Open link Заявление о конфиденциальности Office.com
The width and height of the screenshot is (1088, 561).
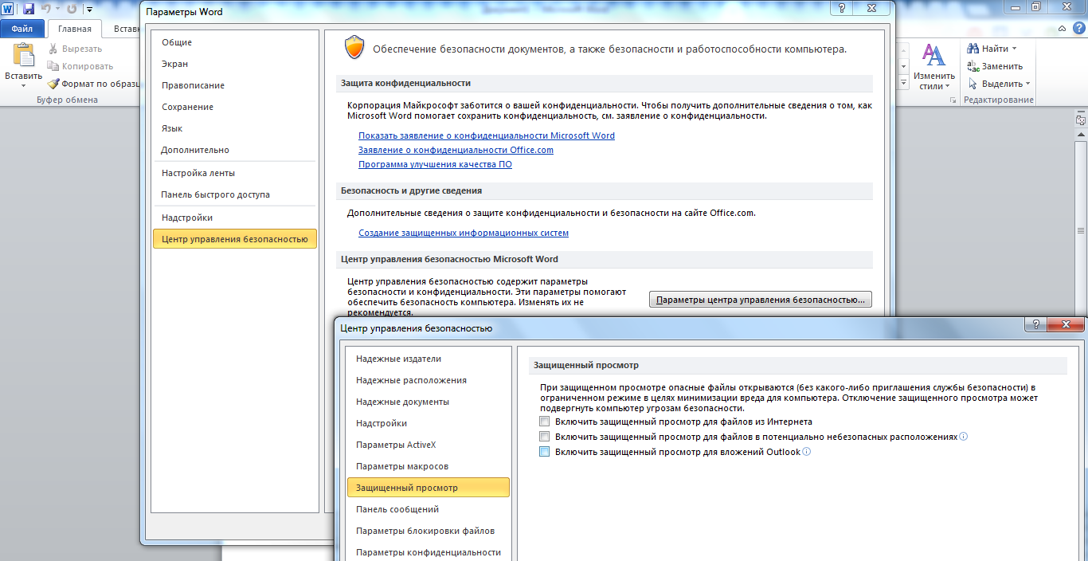456,150
